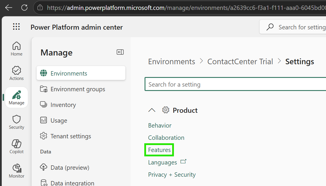Select Environments in Manage menu
Viewport: 326px width, 186px height.
click(81, 73)
